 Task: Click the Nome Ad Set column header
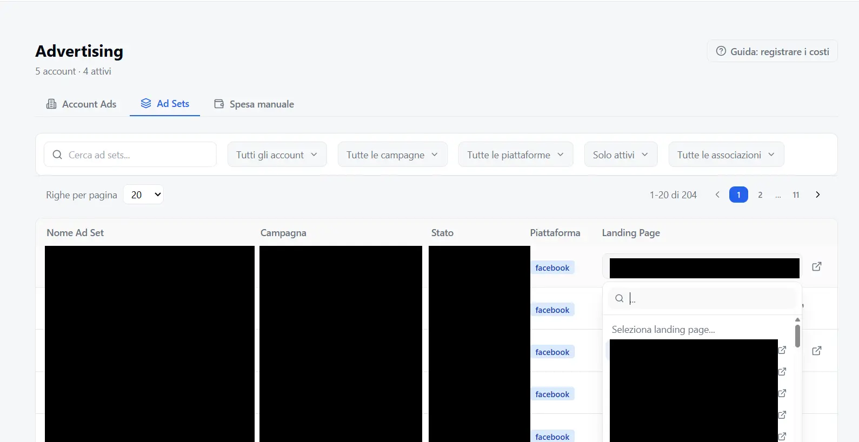coord(75,233)
